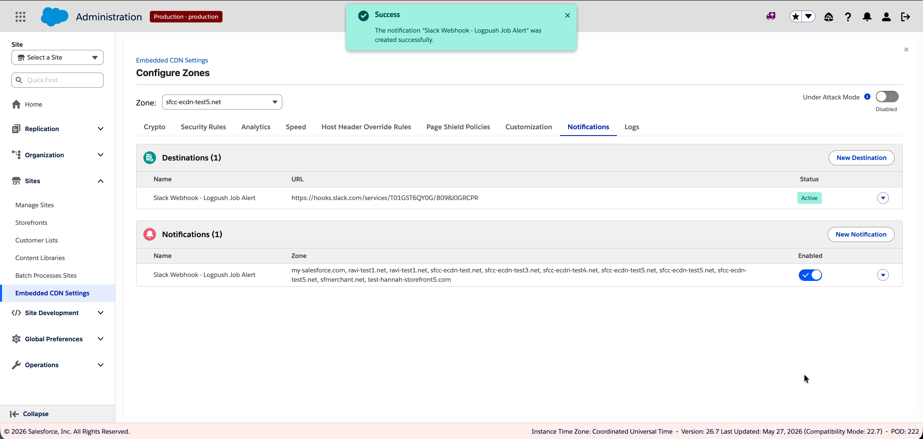Expand the Operations chevron
Viewport: 923px width, 439px height.
point(101,365)
